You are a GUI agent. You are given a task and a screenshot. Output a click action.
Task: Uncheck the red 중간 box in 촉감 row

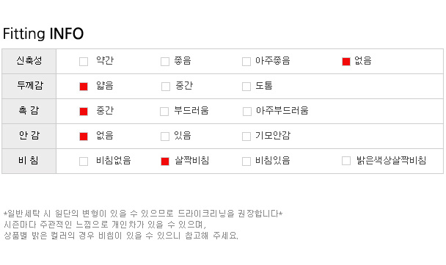pyautogui.click(x=84, y=112)
